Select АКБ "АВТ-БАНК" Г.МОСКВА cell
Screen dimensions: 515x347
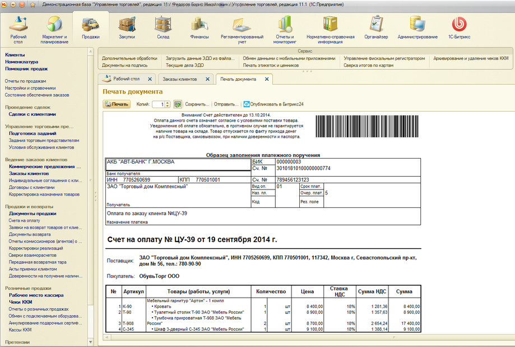(178, 164)
